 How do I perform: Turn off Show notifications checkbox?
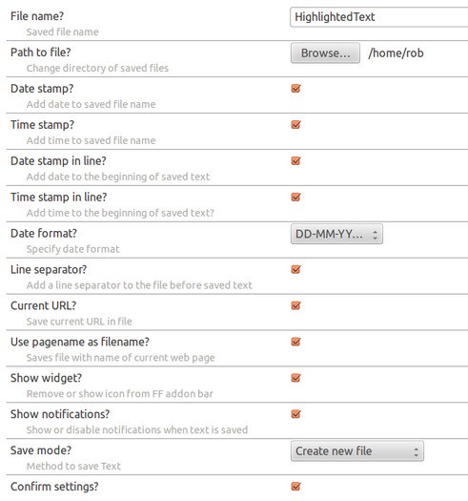(295, 414)
